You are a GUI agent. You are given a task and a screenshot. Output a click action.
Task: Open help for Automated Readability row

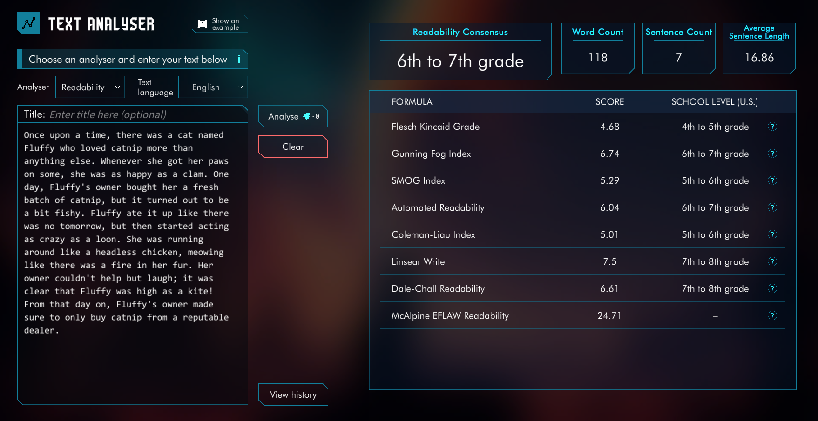click(x=772, y=207)
